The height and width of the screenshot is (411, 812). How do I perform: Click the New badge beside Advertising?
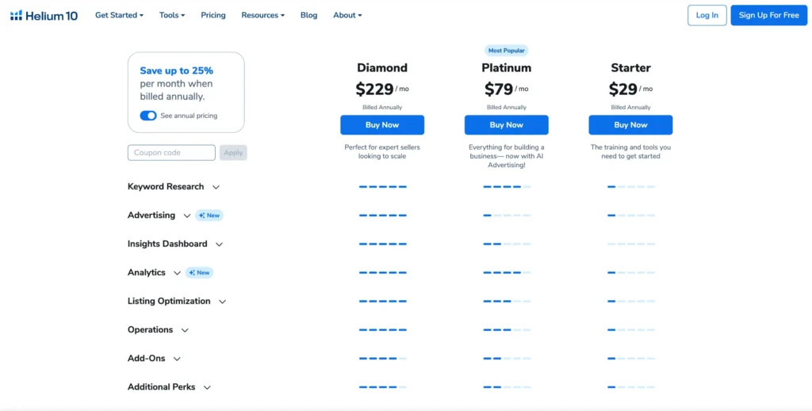[x=209, y=215]
